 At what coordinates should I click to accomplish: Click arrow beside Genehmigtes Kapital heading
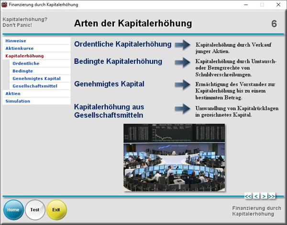click(x=182, y=84)
